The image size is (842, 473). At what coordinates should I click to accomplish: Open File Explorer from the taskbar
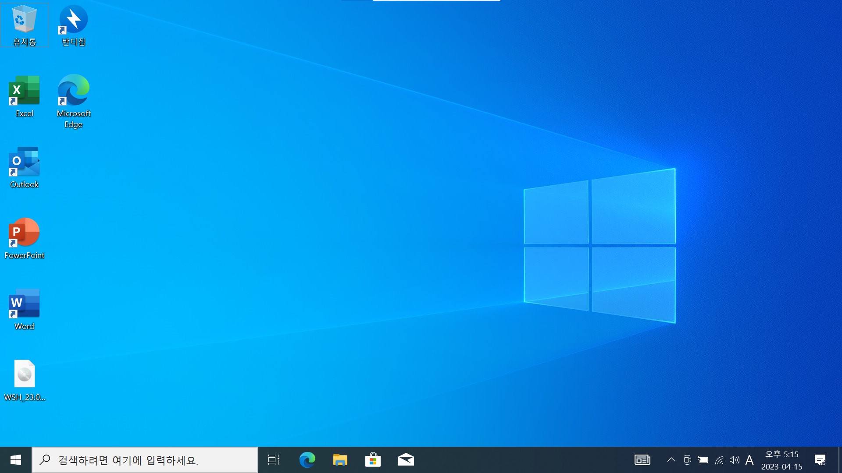click(340, 460)
